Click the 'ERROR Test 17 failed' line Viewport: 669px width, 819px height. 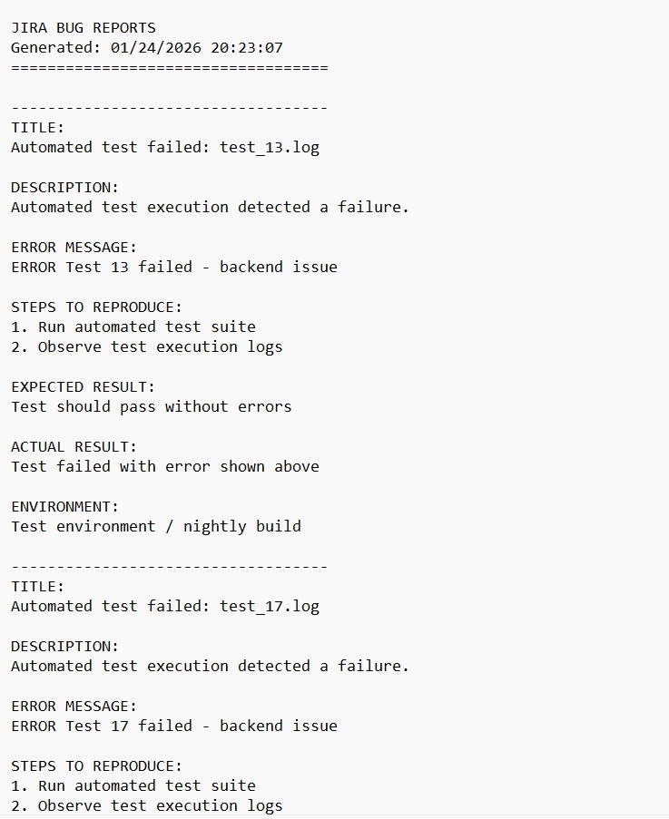(x=174, y=726)
